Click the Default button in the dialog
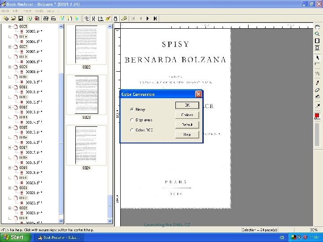Screen dimensions: 323x242 click(187, 125)
